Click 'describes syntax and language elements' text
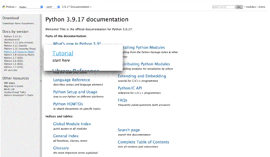This screenshot has height=157, width=270. point(78,84)
